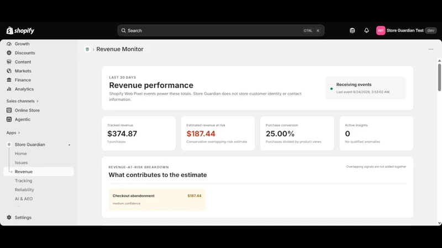
Task: Click the Markets globe icon
Action: [9, 71]
